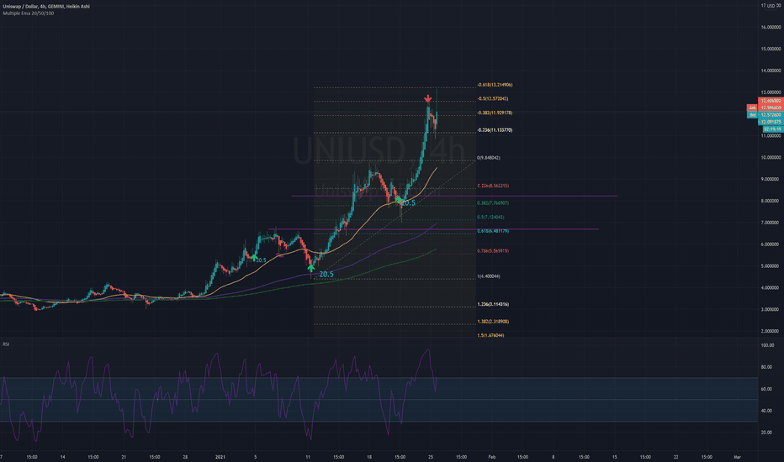Screen dimensions: 784x462
Task: Click Fib level 1.382(2.318908) label
Action: coord(493,322)
